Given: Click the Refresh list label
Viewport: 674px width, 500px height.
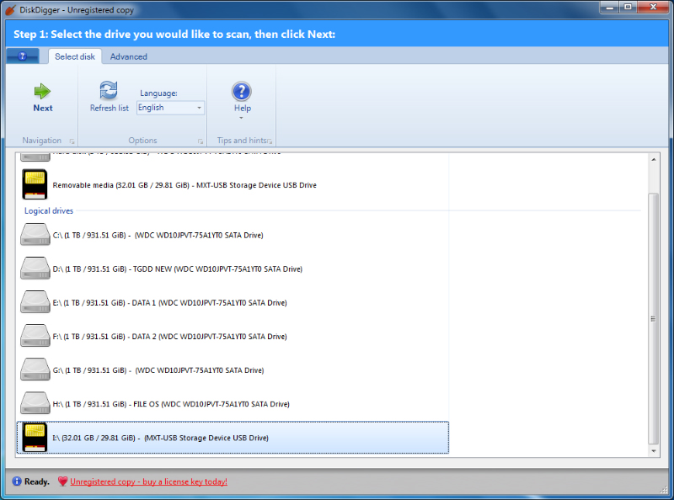Looking at the screenshot, I should [110, 109].
